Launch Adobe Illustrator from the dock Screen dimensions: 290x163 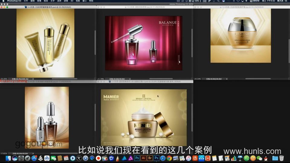143,158
